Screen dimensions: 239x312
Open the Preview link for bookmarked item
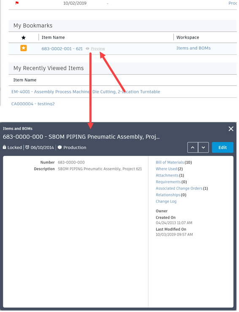(98, 48)
